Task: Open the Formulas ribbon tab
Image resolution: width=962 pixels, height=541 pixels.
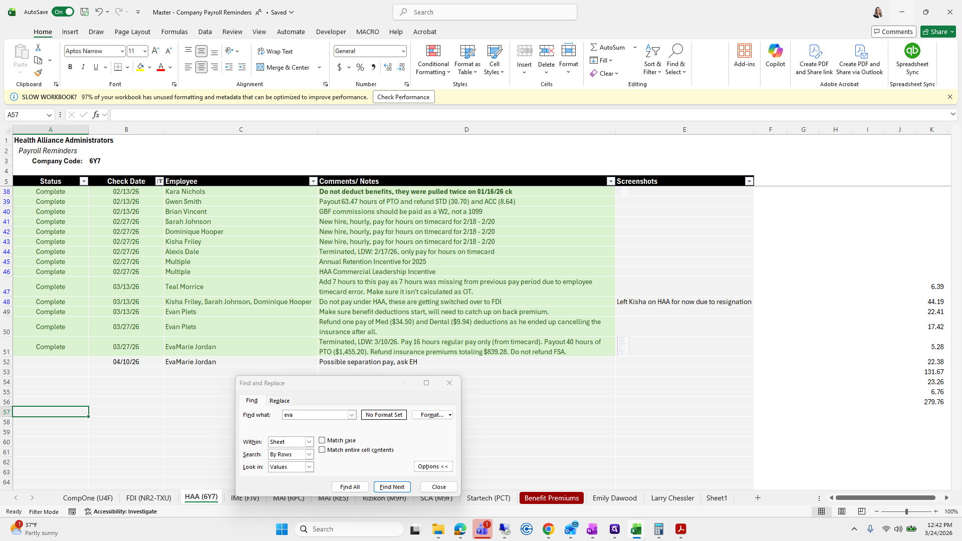Action: tap(174, 32)
